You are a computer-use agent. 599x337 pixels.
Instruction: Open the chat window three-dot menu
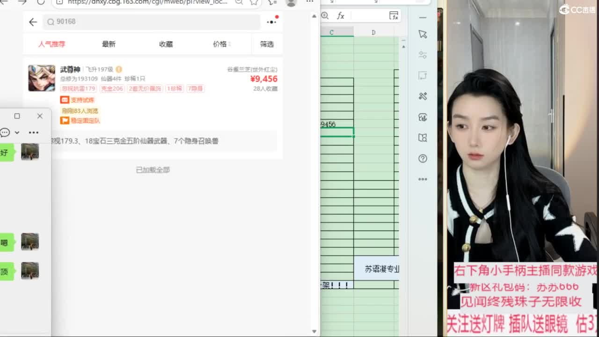click(x=34, y=132)
